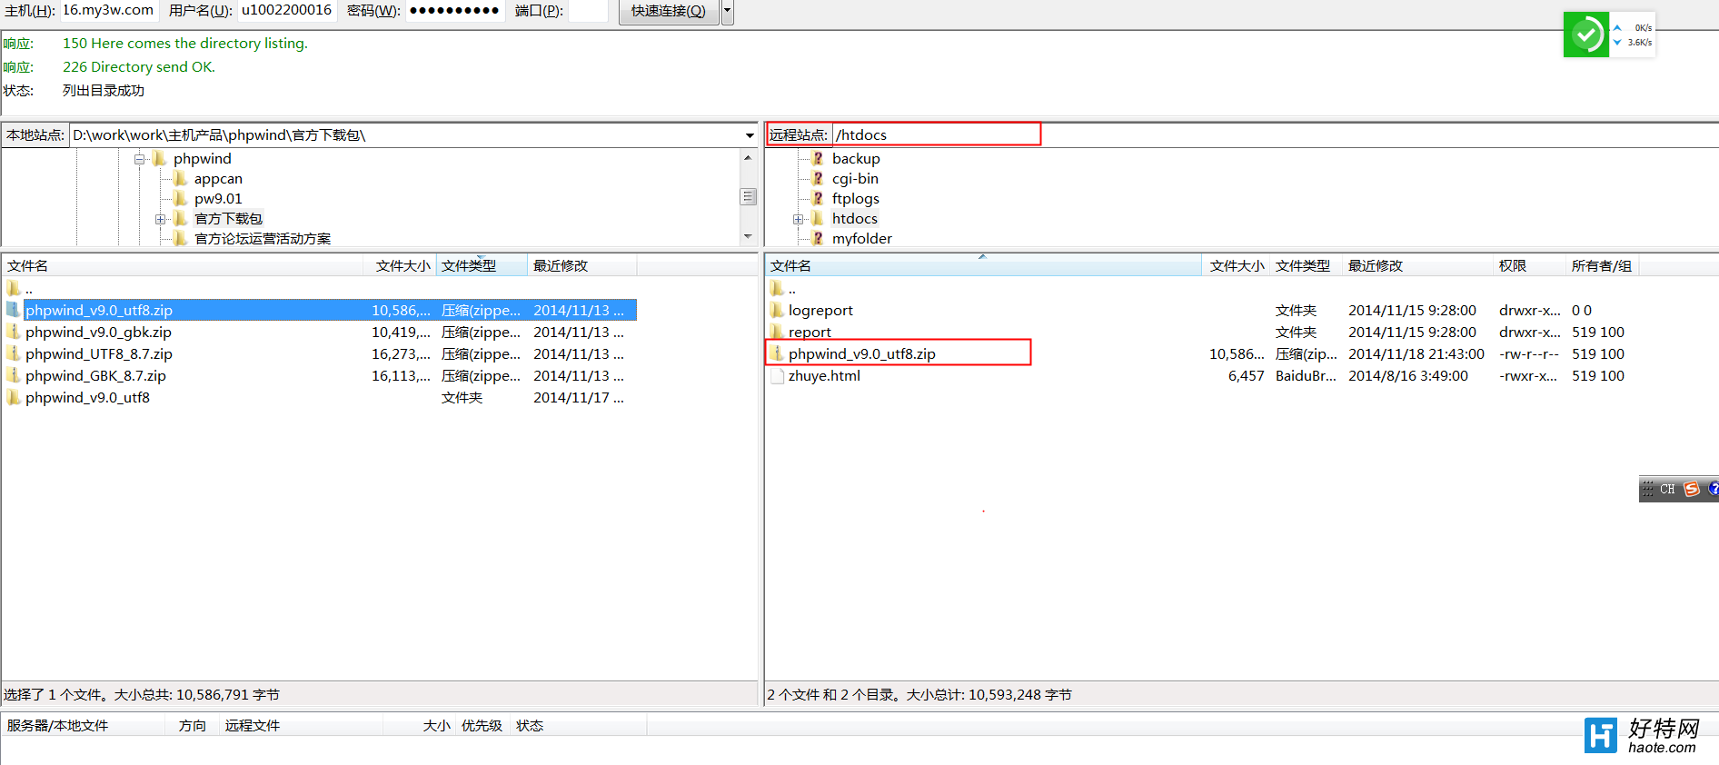Click the CH input language indicator
This screenshot has width=1719, height=765.
click(x=1667, y=490)
